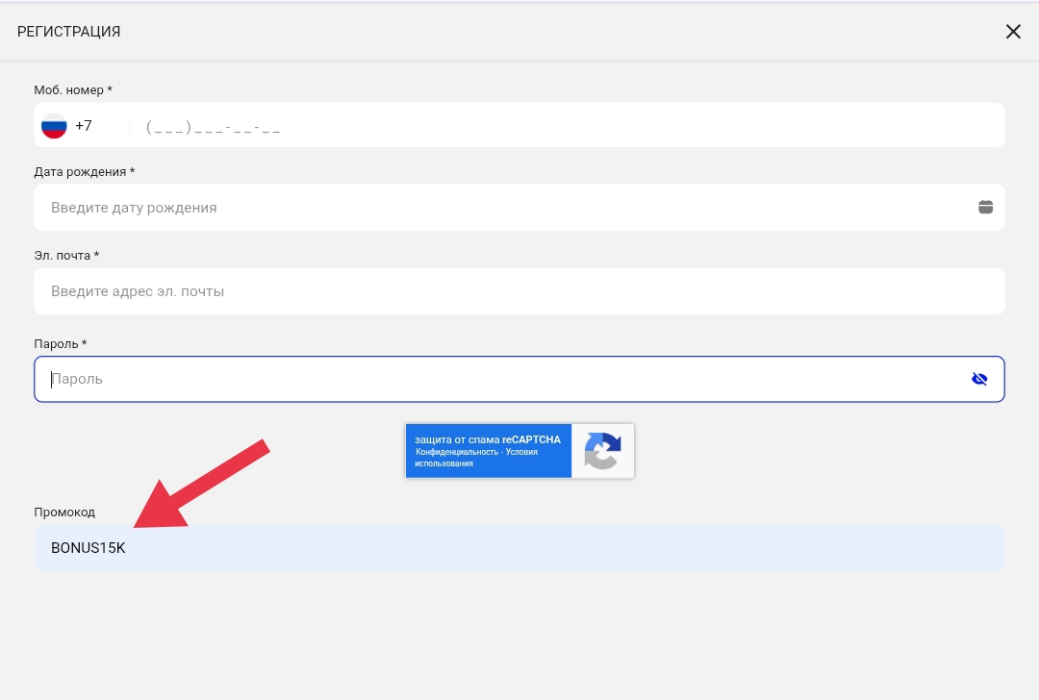Click the promo code field with BONUS15K

(x=519, y=548)
